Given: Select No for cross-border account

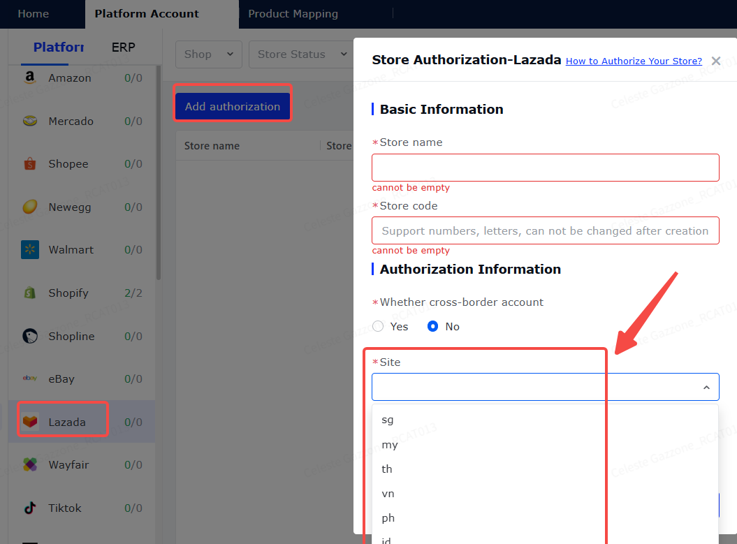Looking at the screenshot, I should 433,327.
